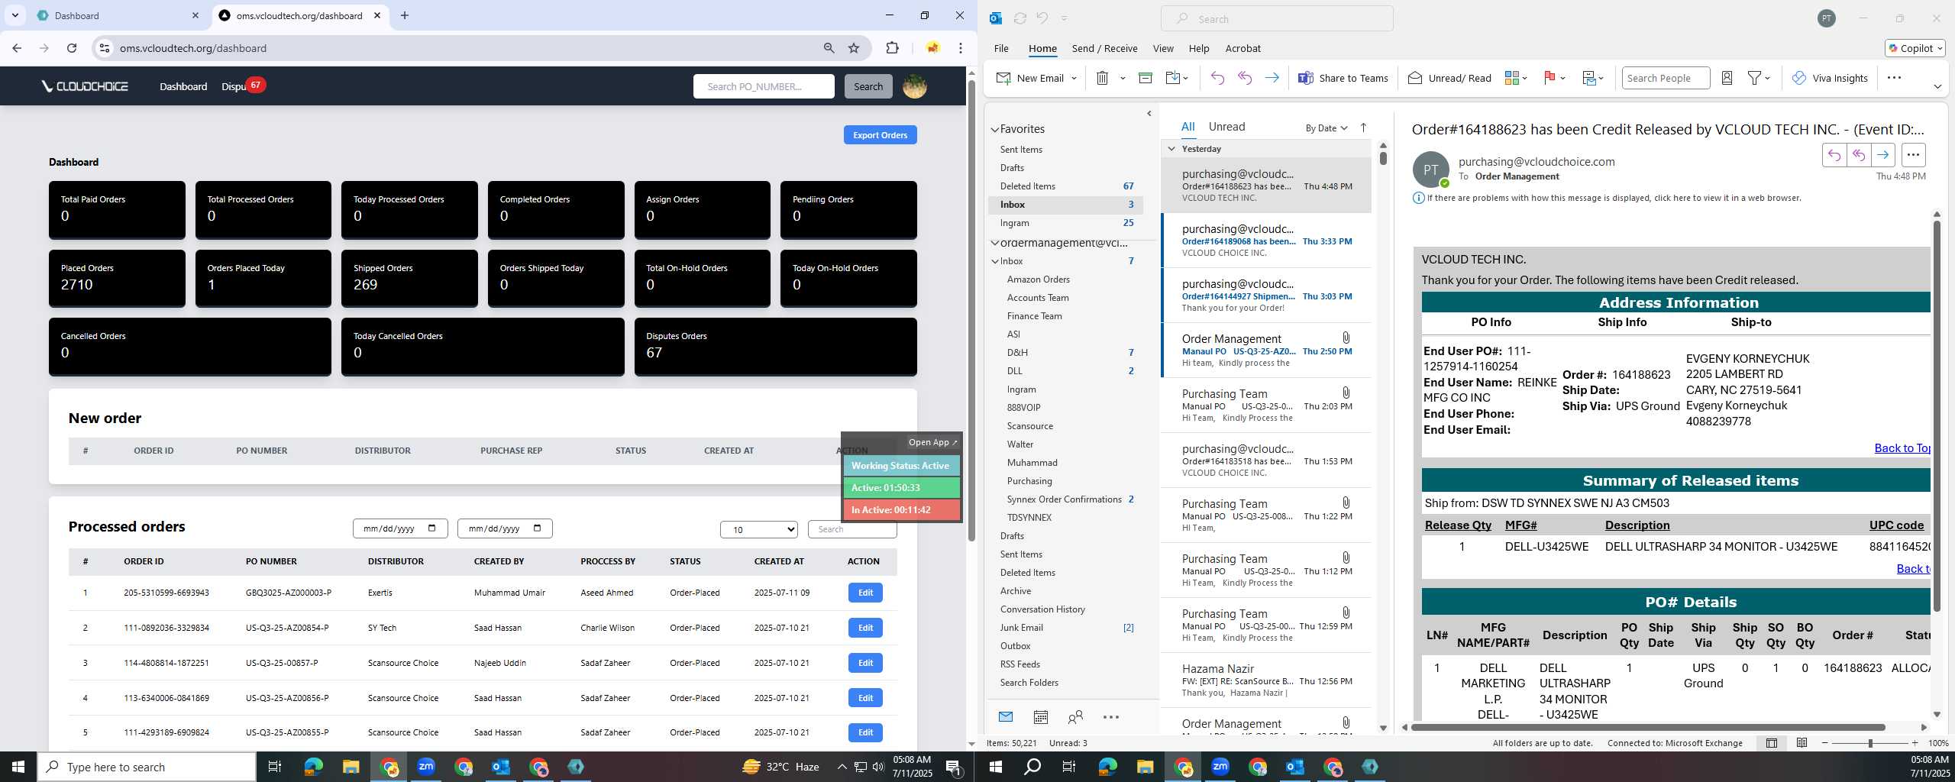
Task: Click the Export Orders button
Action: point(880,135)
